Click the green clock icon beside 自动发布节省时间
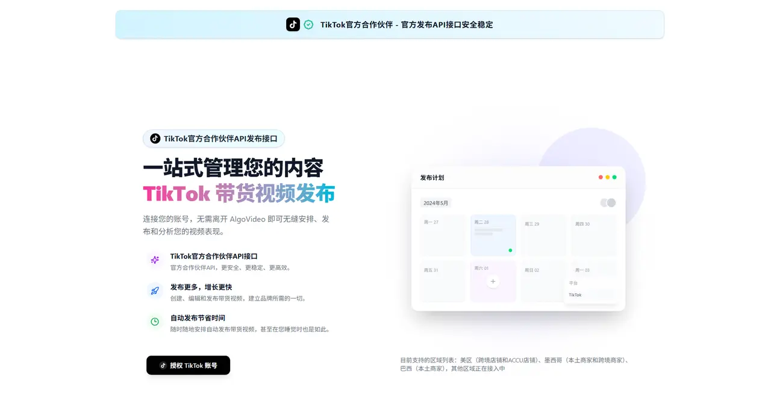The height and width of the screenshot is (418, 771). 155,322
